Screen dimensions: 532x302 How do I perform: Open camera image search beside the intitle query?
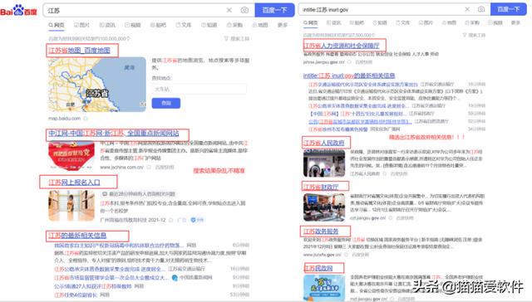[481, 9]
